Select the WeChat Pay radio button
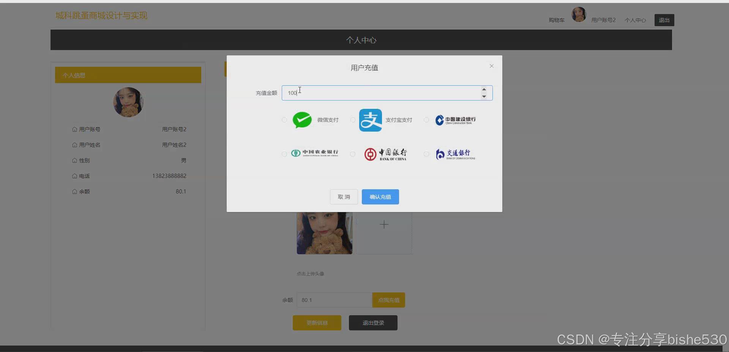The height and width of the screenshot is (352, 729). click(x=284, y=120)
